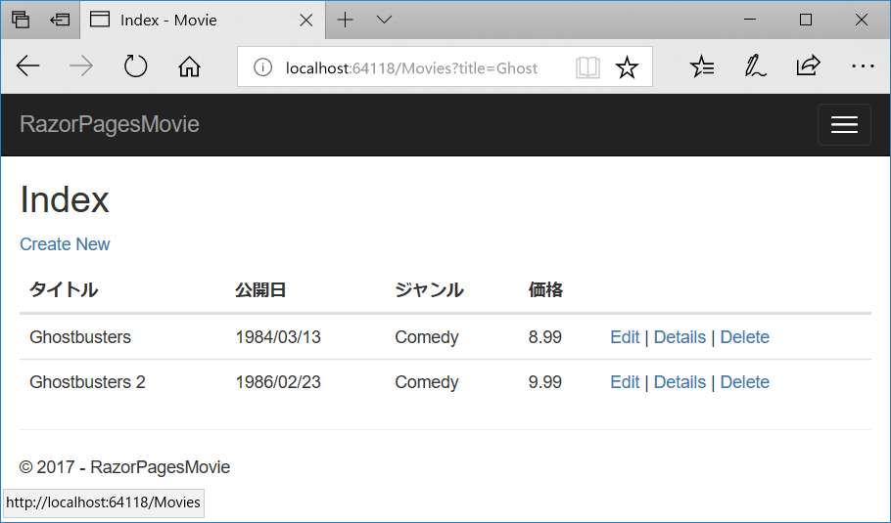Edit the Ghostbusters row
The image size is (891, 523).
tap(625, 337)
